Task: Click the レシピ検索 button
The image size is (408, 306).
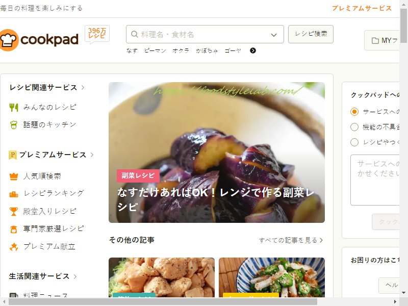Action: 311,34
